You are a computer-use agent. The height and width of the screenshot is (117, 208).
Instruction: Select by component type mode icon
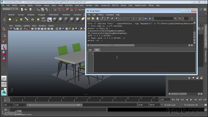[x=47, y=9]
